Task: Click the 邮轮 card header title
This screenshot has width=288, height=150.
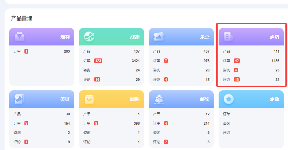Action: click(x=205, y=99)
